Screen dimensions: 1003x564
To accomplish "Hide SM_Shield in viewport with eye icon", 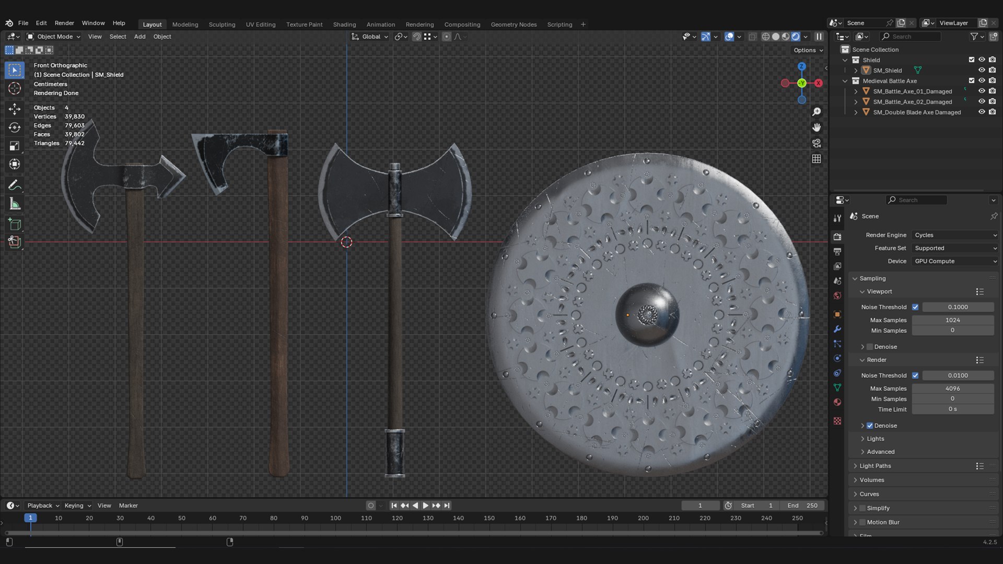I will (x=982, y=70).
